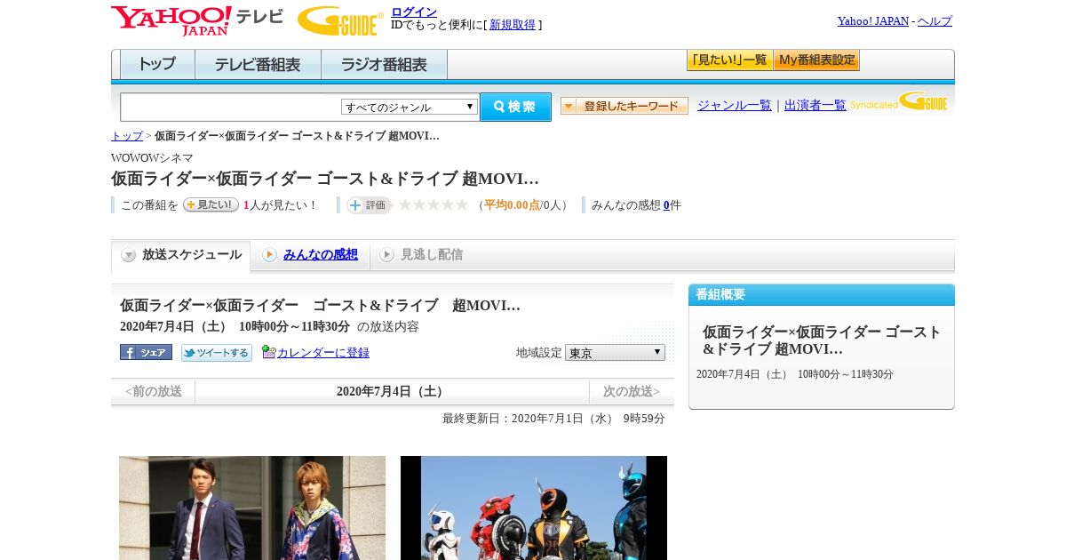Share via the Facebook シェア button
The height and width of the screenshot is (560, 1066).
146,352
